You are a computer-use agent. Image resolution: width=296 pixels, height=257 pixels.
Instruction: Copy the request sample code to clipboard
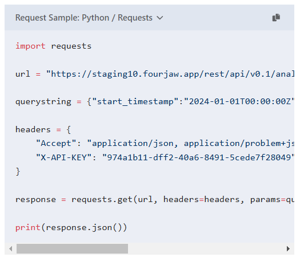pyautogui.click(x=276, y=18)
